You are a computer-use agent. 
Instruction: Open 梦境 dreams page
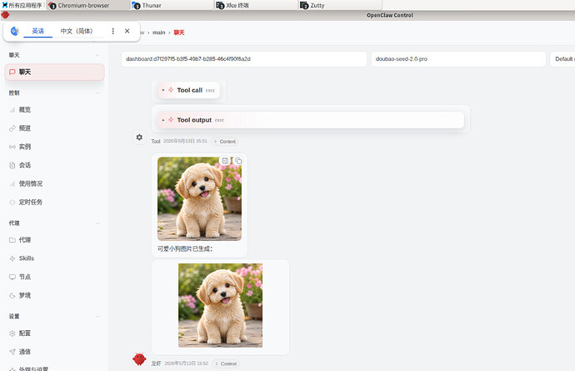(54, 295)
